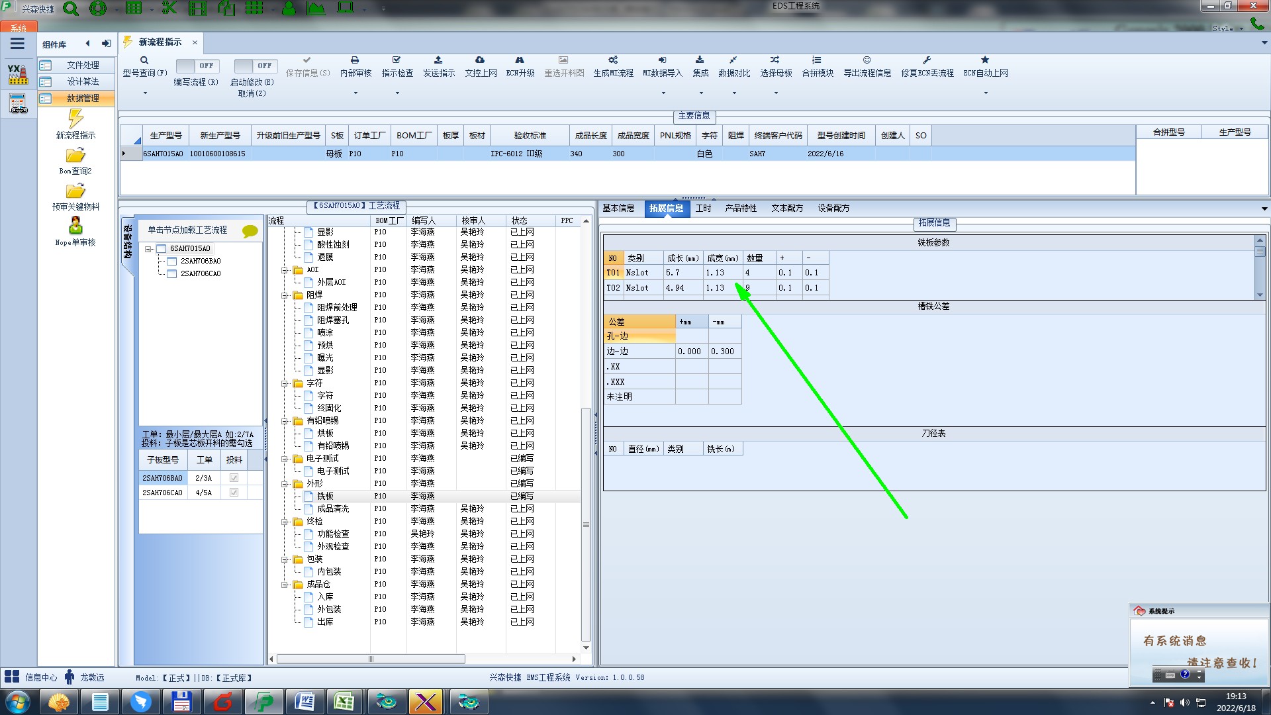Click the ECN自动上网 star icon
Viewport: 1271px width, 715px height.
(x=985, y=60)
